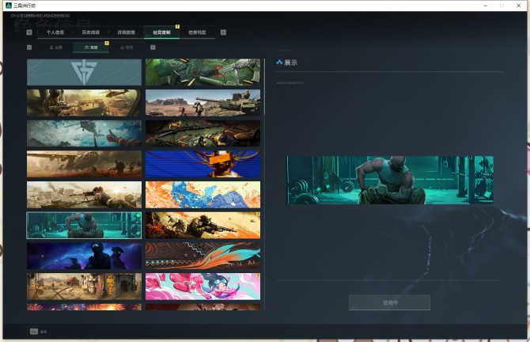
Task: Select the avatar sub-tab with the person icon
Action: pyautogui.click(x=56, y=47)
